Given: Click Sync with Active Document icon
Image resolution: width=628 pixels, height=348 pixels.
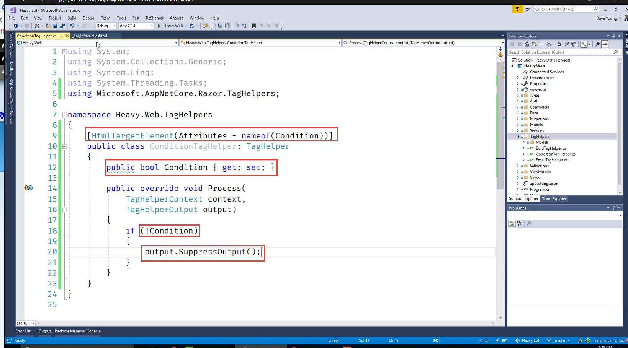Looking at the screenshot, I should pyautogui.click(x=559, y=44).
